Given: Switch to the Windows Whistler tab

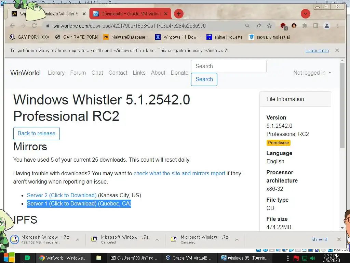Looking at the screenshot, I should (49, 14).
